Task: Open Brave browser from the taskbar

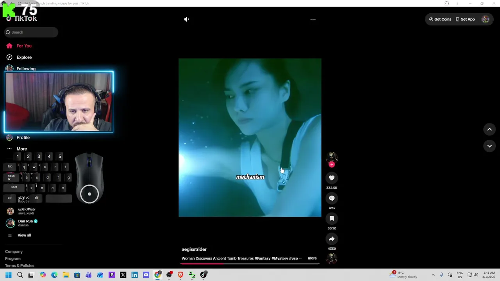Action: point(180,275)
